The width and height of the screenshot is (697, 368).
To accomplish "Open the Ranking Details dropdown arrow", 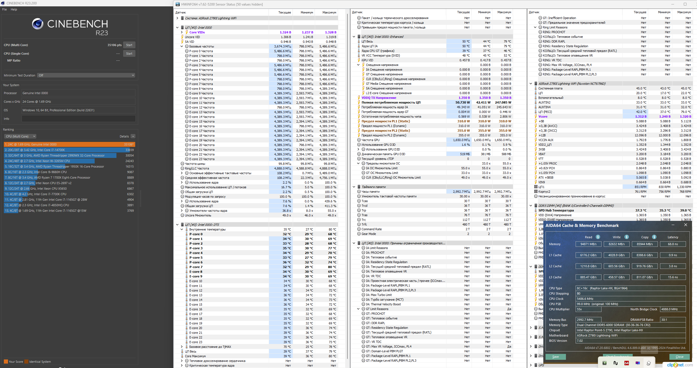I will [133, 136].
